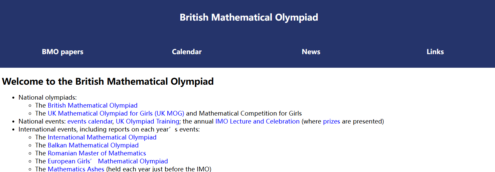Screen dimensions: 495x172
Task: Open the Romanian Master of Mathematics link
Action: pyautogui.click(x=97, y=153)
